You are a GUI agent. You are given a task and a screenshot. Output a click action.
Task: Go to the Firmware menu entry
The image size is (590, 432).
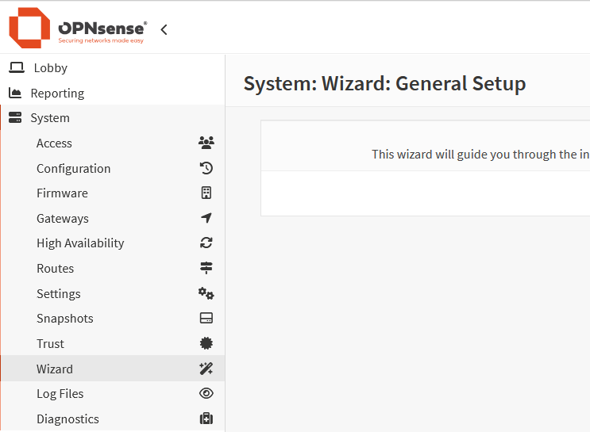pos(62,193)
